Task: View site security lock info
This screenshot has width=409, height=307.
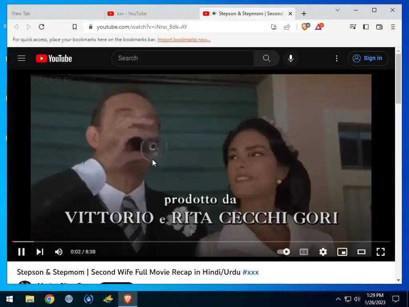Action: coord(91,27)
